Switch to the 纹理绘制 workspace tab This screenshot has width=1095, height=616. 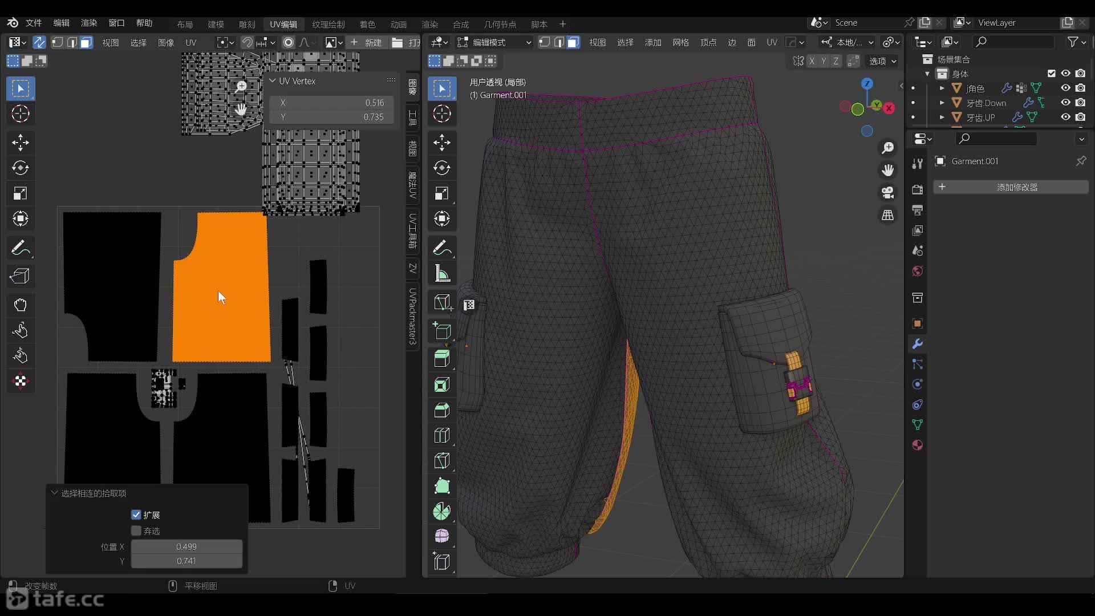tap(328, 24)
